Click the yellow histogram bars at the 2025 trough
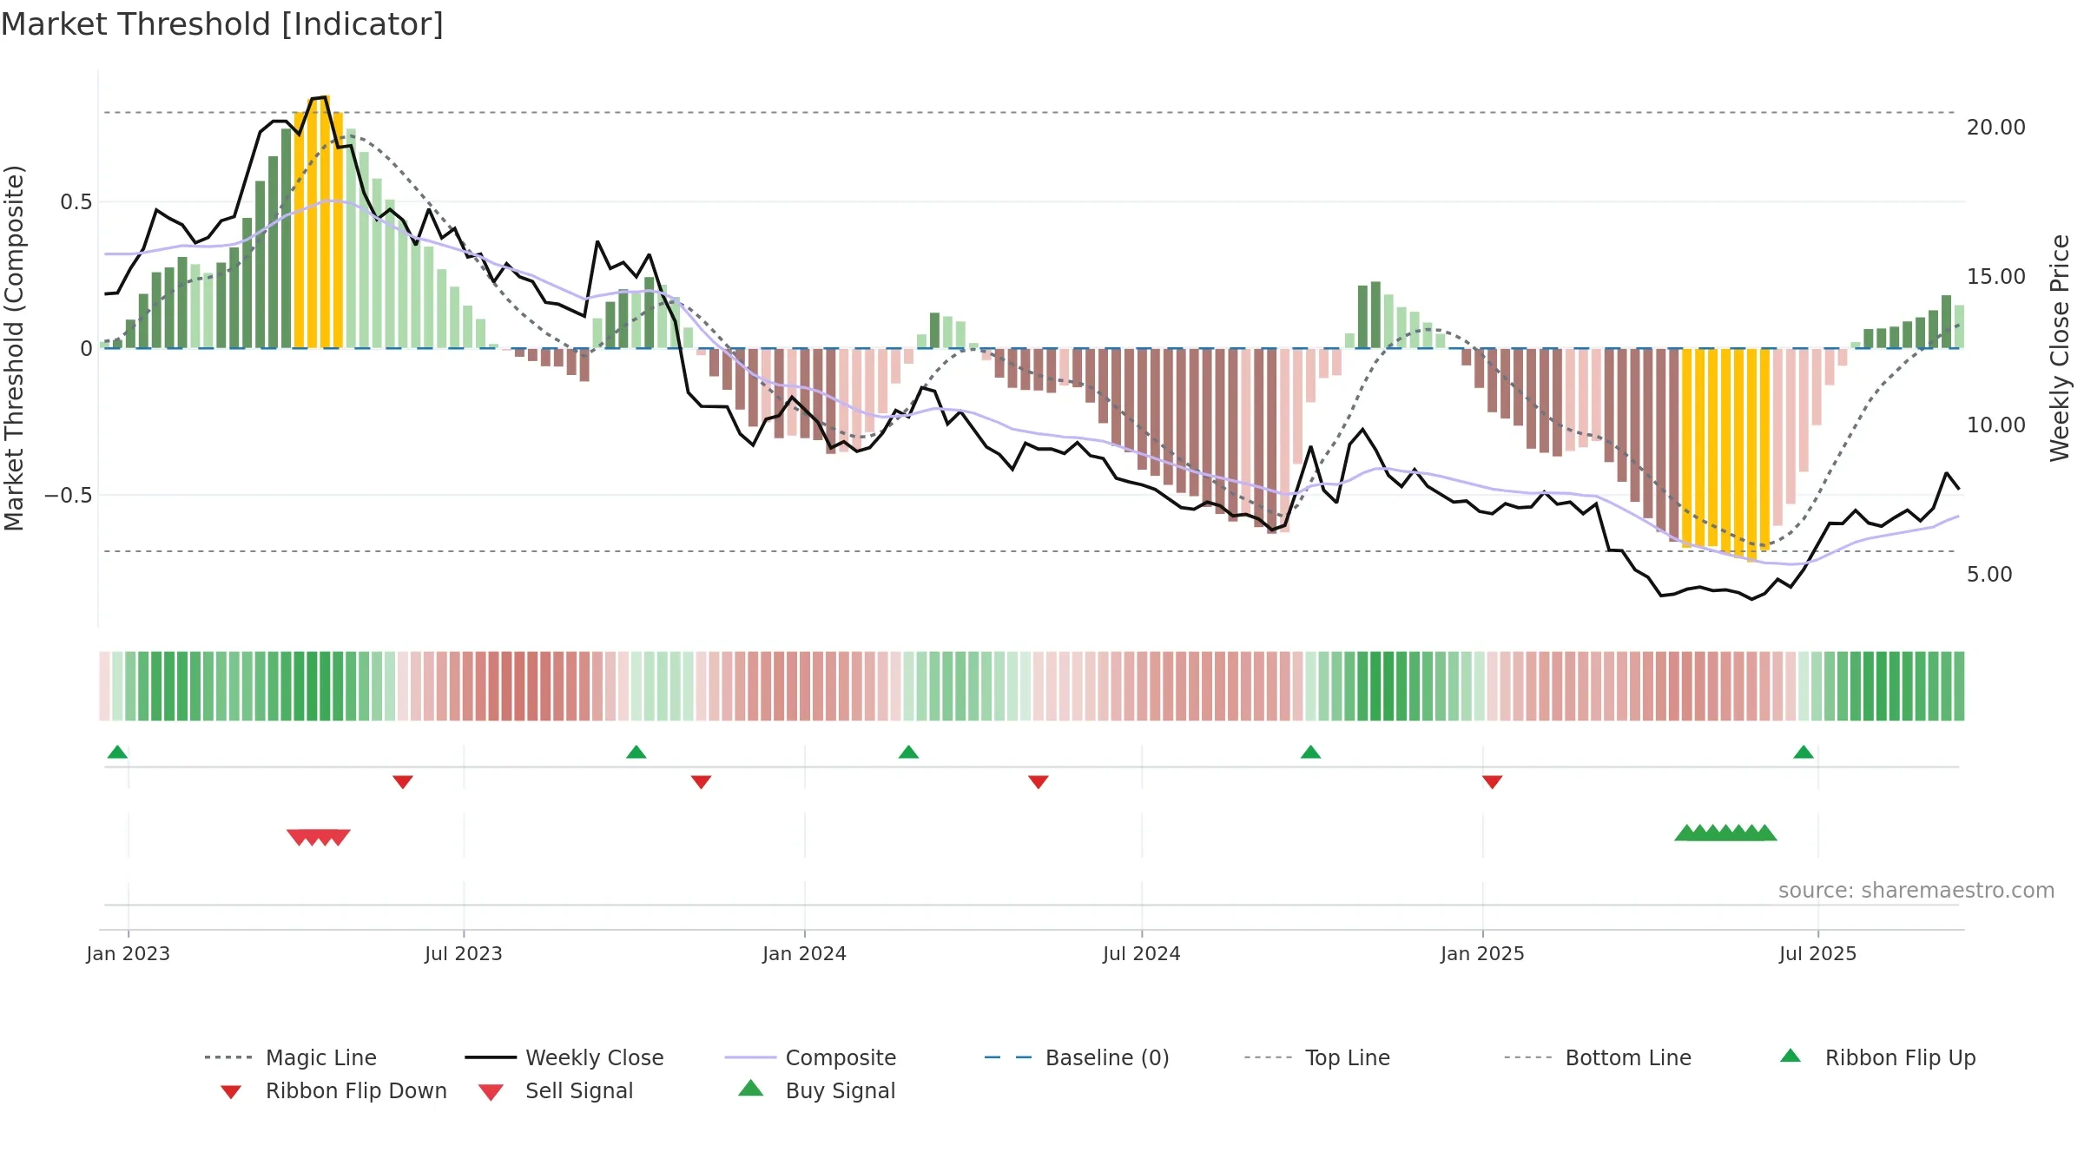 [1725, 455]
